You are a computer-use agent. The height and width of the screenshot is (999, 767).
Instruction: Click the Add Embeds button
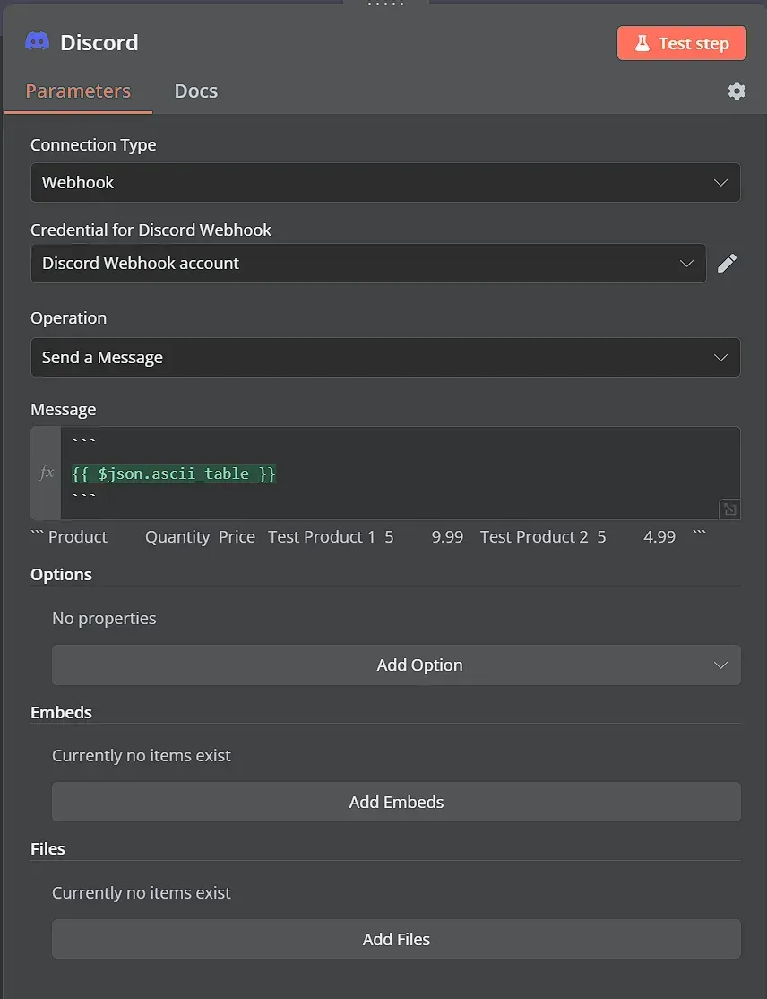pos(396,803)
